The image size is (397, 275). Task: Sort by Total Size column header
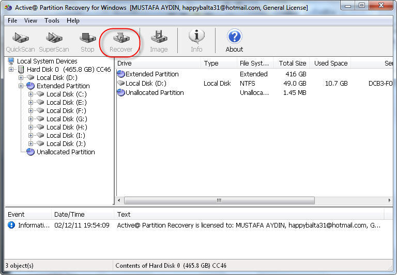(292, 63)
